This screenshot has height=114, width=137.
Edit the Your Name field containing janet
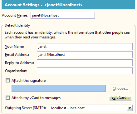pyautogui.click(x=85, y=47)
